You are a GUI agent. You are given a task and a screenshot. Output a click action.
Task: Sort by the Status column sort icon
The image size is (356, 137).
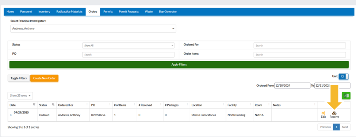[53, 105]
